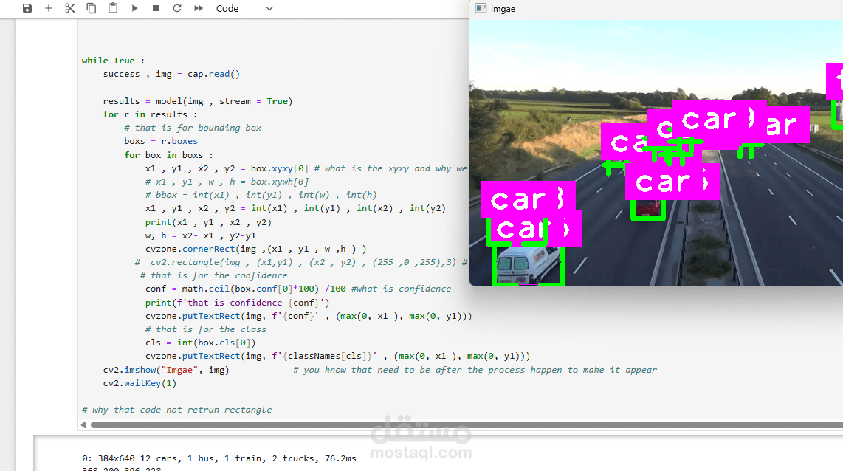Click the 'while True :' line

tap(113, 61)
